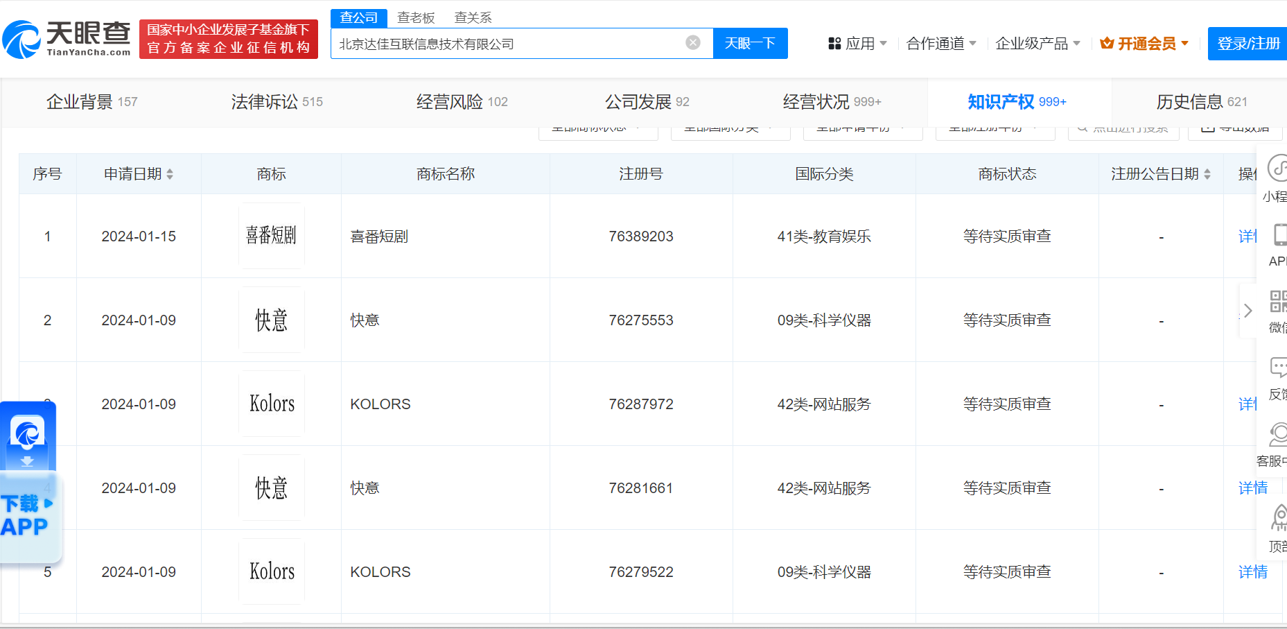Screen dimensions: 1287x629
Task: Click the 商标状态 column header
Action: coord(1007,174)
